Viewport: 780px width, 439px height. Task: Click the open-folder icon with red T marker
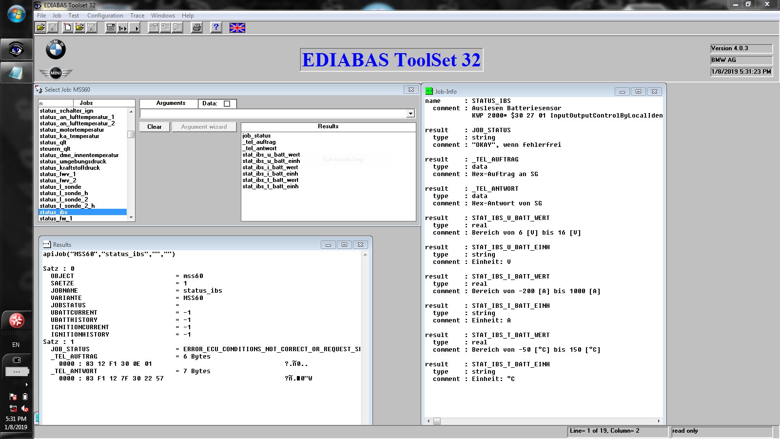[79, 28]
